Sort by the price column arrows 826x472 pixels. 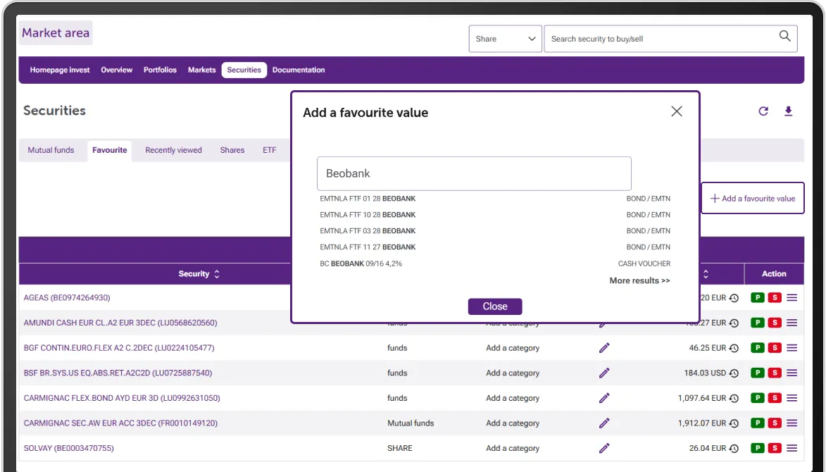pos(706,274)
